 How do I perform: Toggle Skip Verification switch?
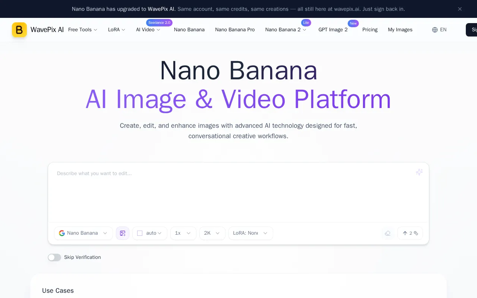54,257
